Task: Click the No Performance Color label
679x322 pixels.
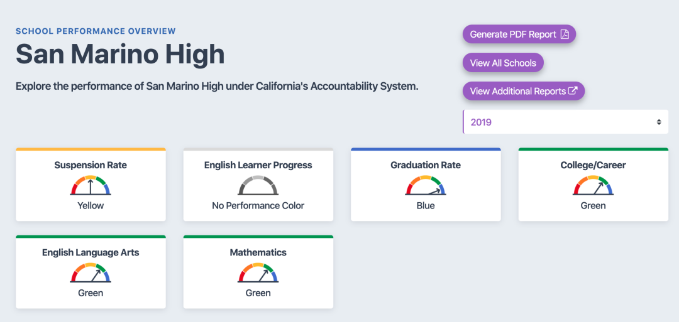Action: pyautogui.click(x=258, y=206)
